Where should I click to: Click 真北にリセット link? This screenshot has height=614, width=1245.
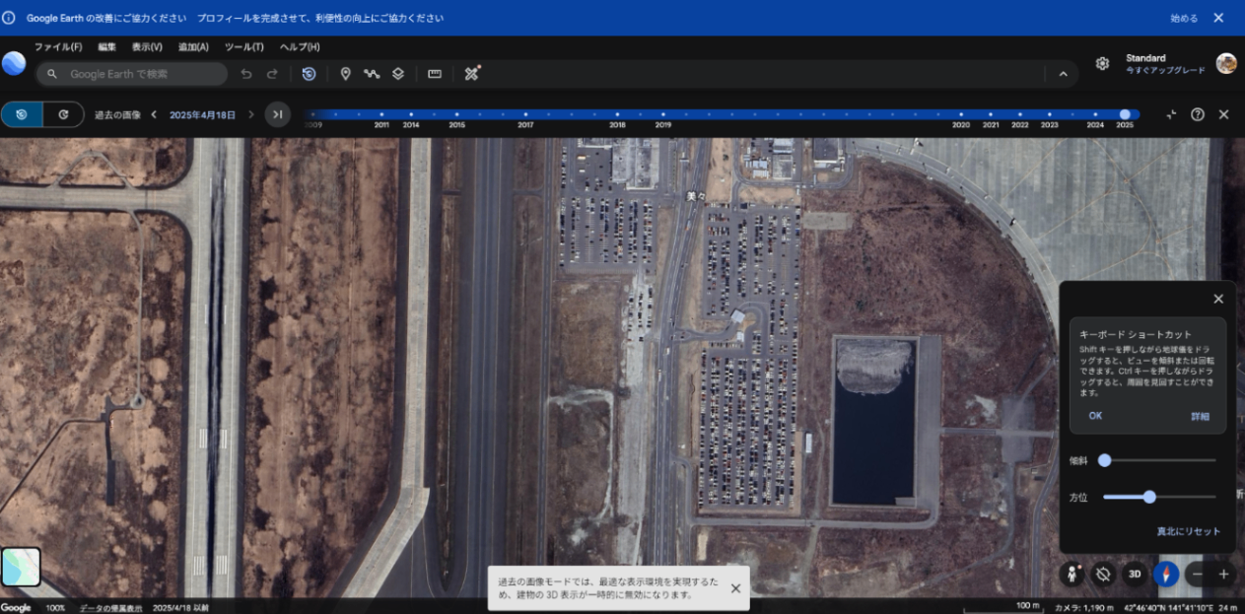(1189, 531)
